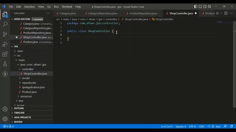This screenshot has width=236, height=132.
Task: Change indentation via Spaces: 4
Action: (181, 126)
